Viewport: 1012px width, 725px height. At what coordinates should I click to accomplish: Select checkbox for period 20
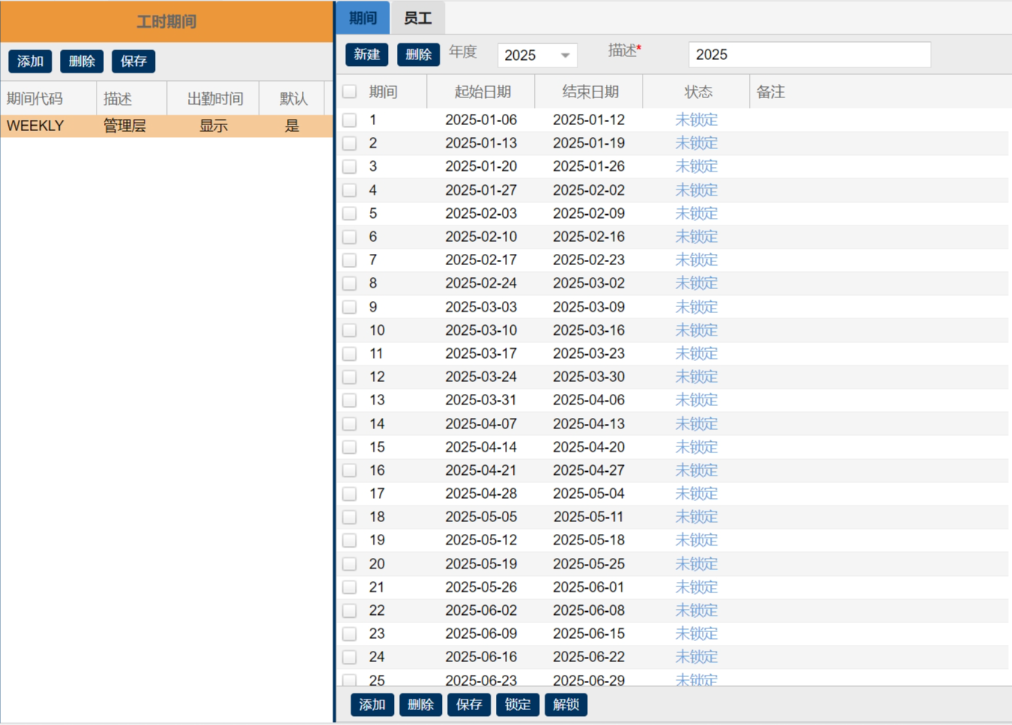(x=350, y=564)
